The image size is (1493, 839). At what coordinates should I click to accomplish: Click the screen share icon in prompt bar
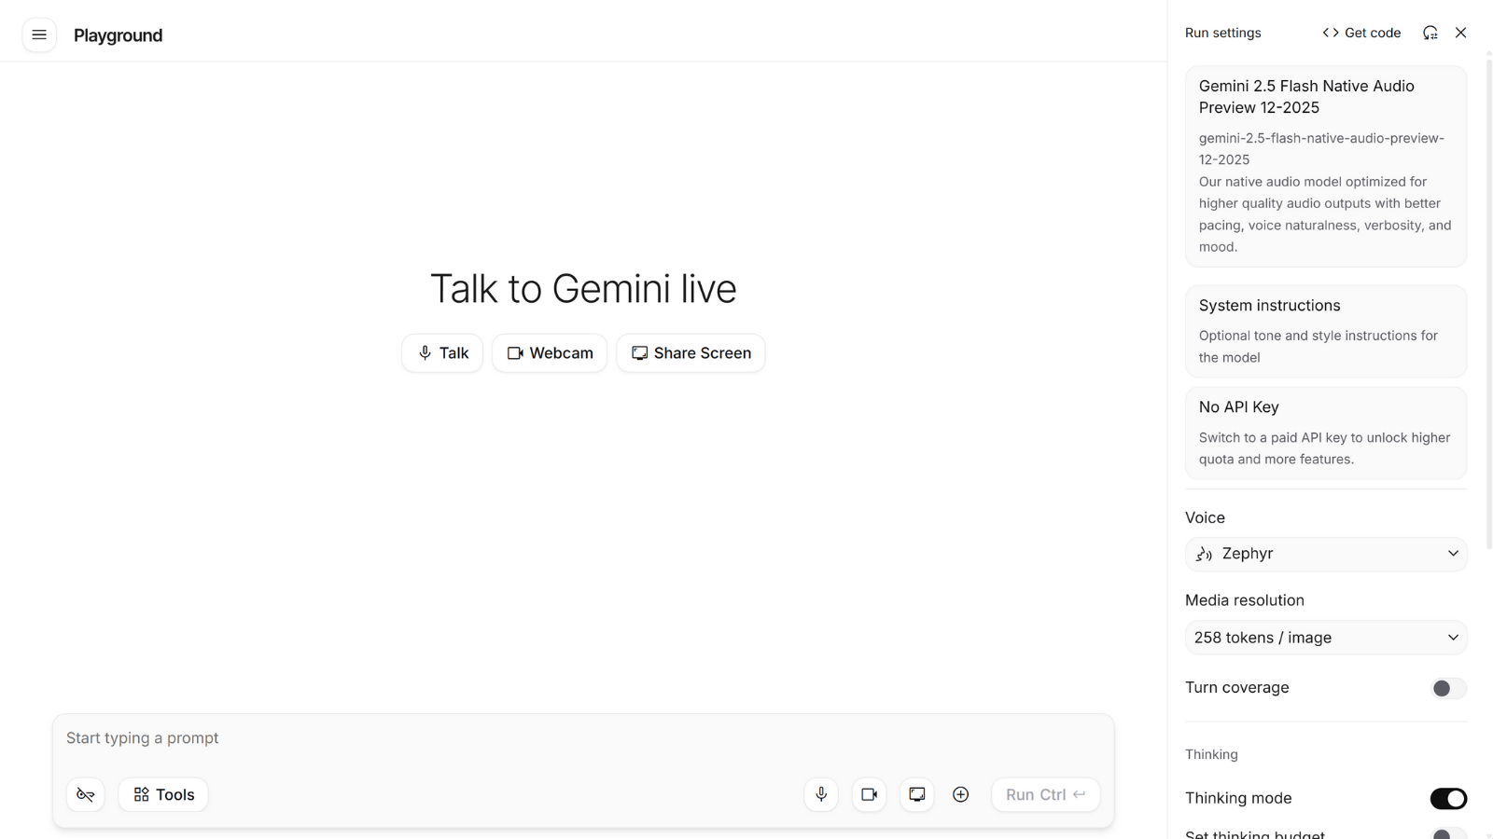[x=917, y=794]
